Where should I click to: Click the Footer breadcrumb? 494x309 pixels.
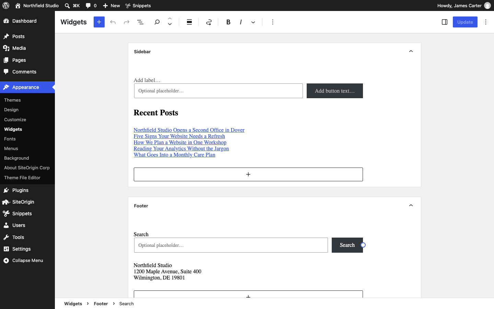101,304
